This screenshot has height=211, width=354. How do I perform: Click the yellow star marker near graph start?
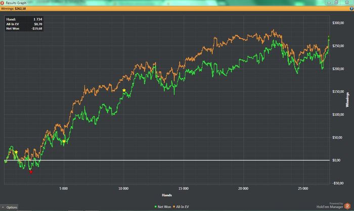[x=16, y=152]
